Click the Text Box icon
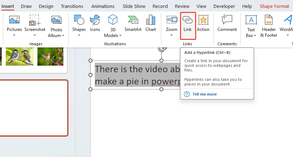The image size is (293, 157). (x=251, y=21)
